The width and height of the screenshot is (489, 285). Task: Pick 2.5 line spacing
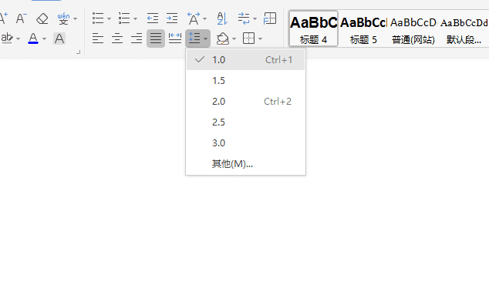246,122
